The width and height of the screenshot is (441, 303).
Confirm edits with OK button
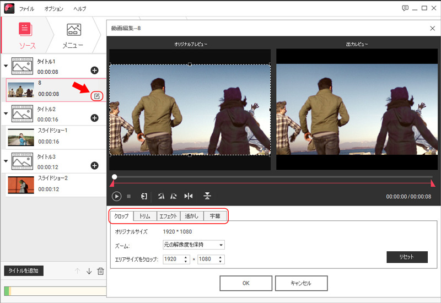246,283
